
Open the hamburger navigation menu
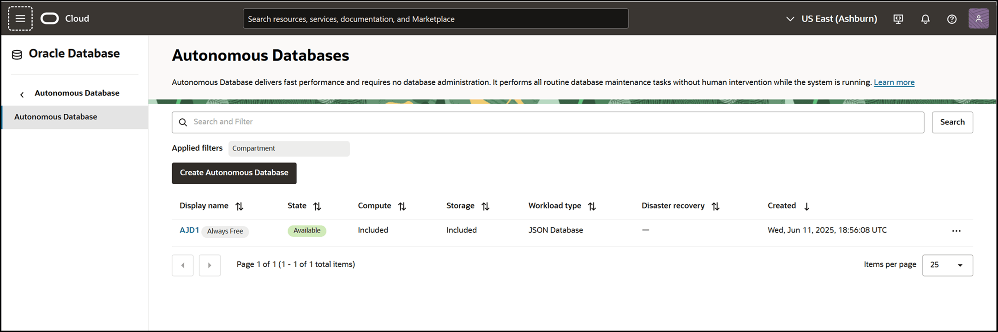(20, 18)
